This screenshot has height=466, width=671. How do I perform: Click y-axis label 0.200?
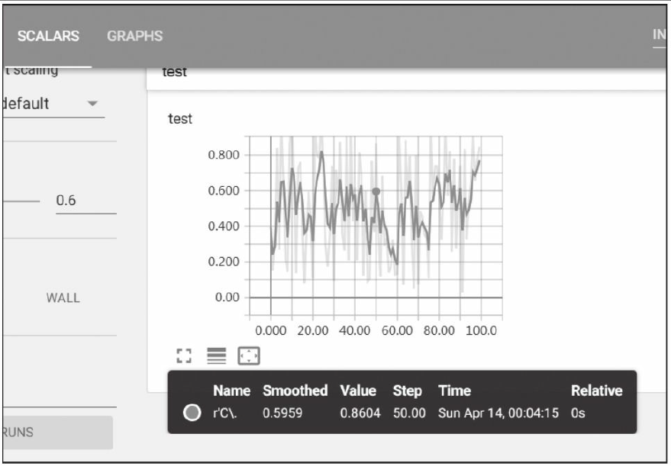[224, 262]
